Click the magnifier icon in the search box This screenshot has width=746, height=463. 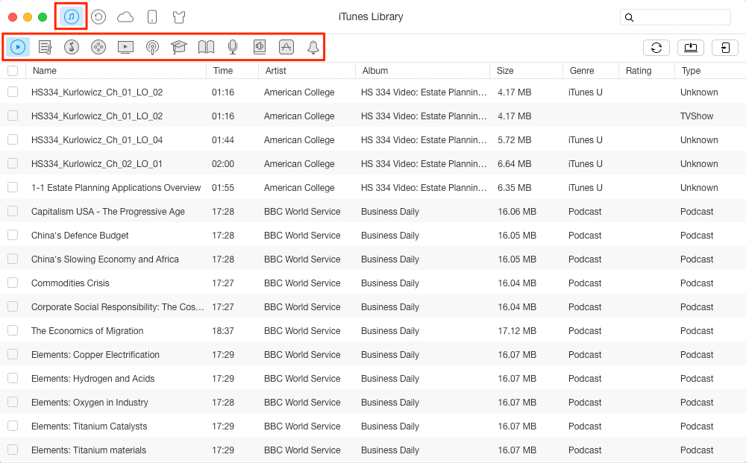[x=629, y=18]
